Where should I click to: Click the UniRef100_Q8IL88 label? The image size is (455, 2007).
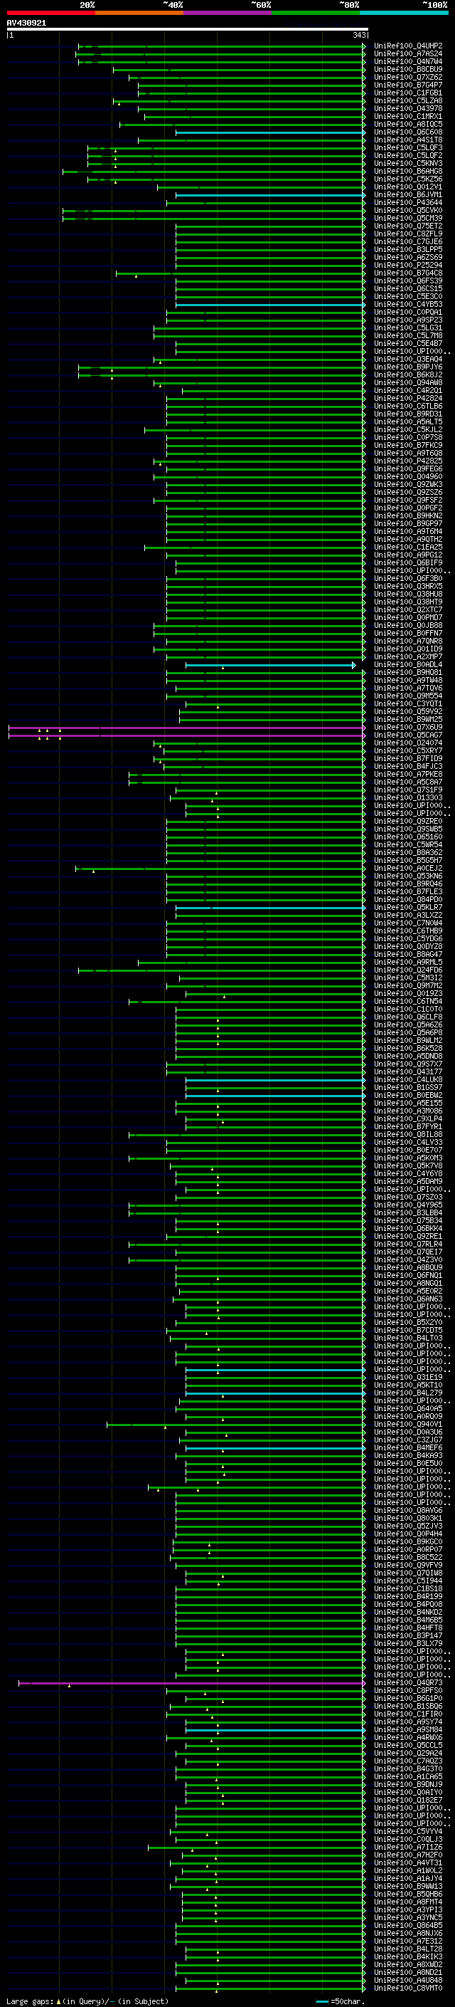[408, 1134]
